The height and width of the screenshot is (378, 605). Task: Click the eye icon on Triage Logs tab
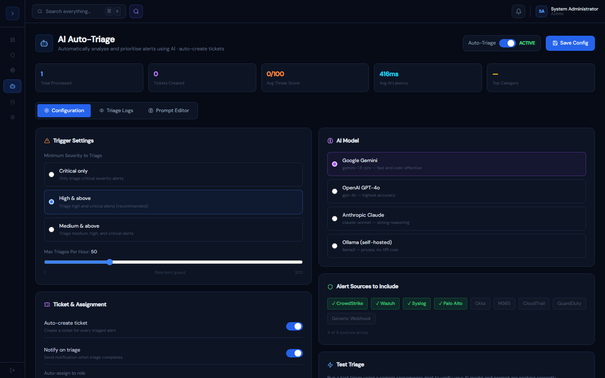tap(102, 110)
